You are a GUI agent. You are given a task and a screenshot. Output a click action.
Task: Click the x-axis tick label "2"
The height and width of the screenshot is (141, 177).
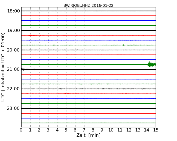click(39, 130)
